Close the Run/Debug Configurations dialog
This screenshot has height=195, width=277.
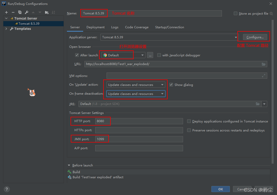pyautogui.click(x=271, y=4)
